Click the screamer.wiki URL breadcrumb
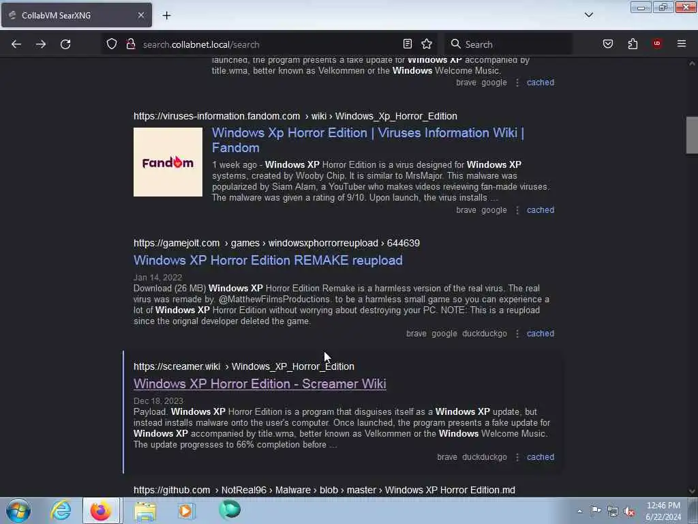The height and width of the screenshot is (524, 698). (244, 366)
